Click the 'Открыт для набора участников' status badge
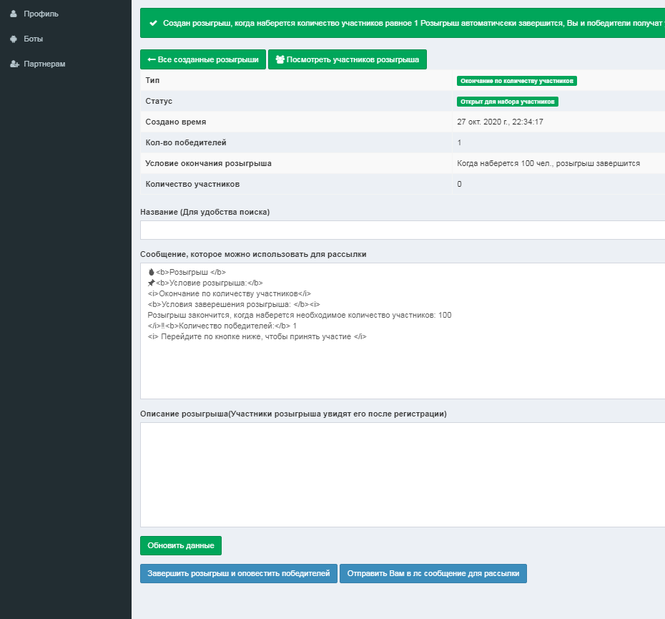This screenshot has height=619, width=665. (x=507, y=102)
